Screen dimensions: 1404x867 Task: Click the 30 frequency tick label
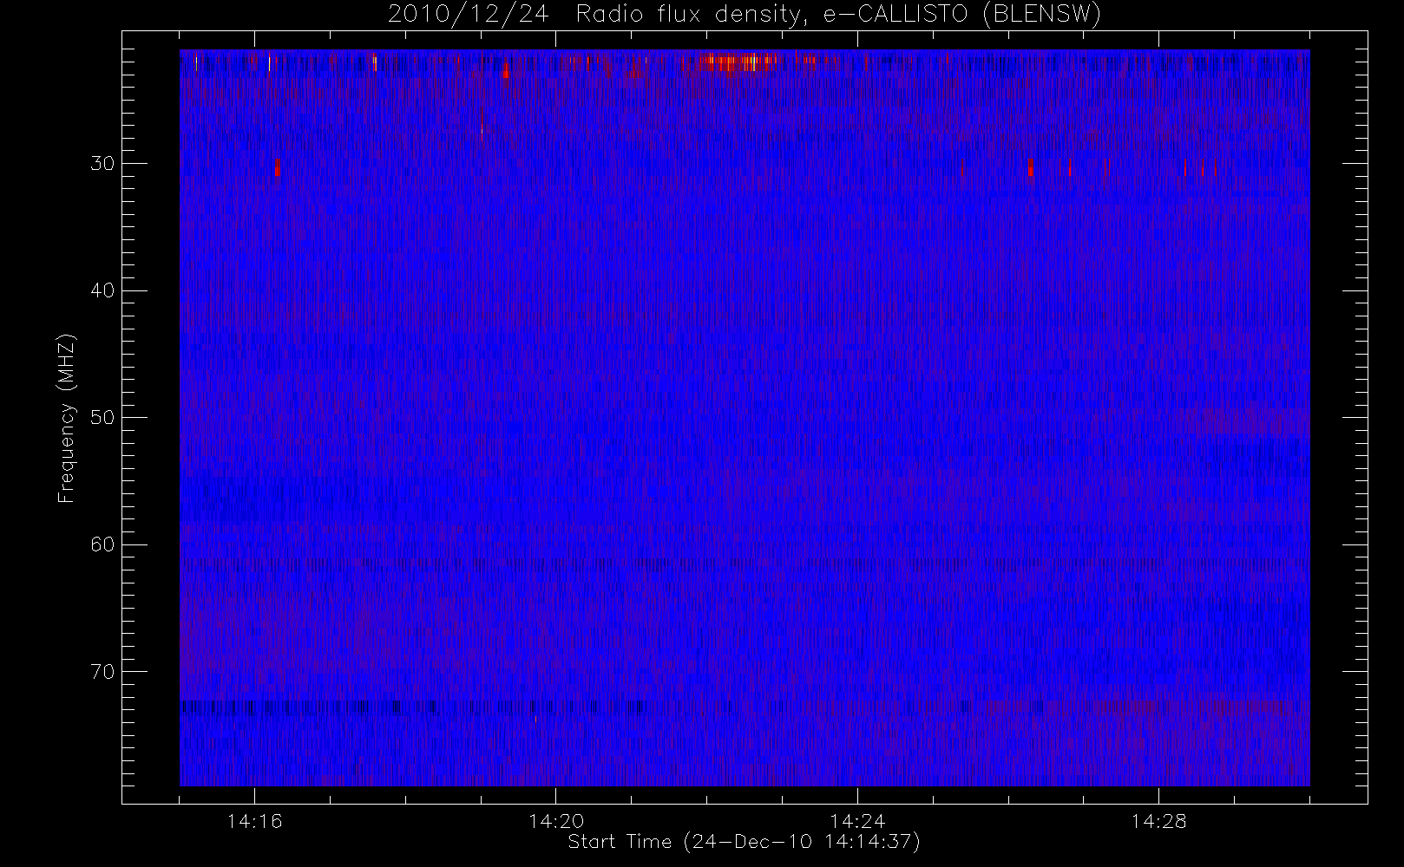102,164
